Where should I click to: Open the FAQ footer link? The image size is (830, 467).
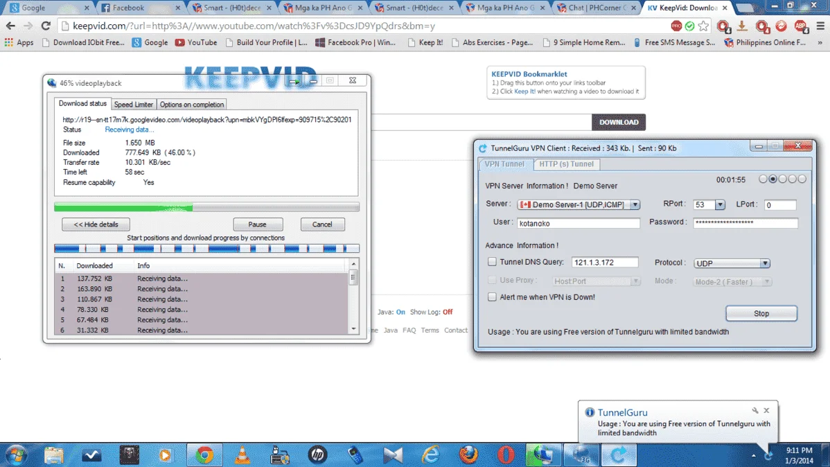[x=409, y=331]
